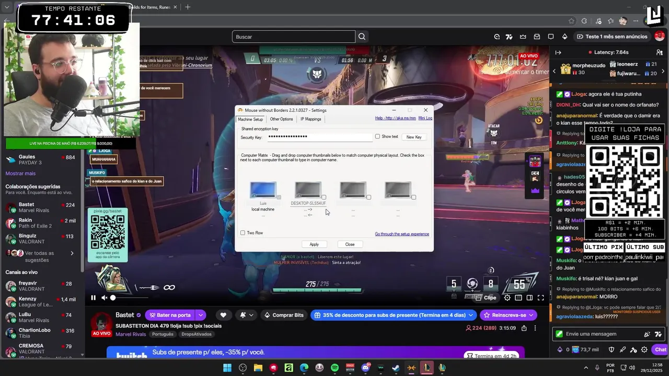Click the Close button in settings dialog

pyautogui.click(x=350, y=244)
